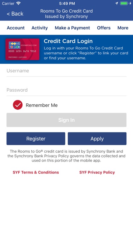Tap the Back button in header
The image size is (133, 237).
(x=15, y=14)
